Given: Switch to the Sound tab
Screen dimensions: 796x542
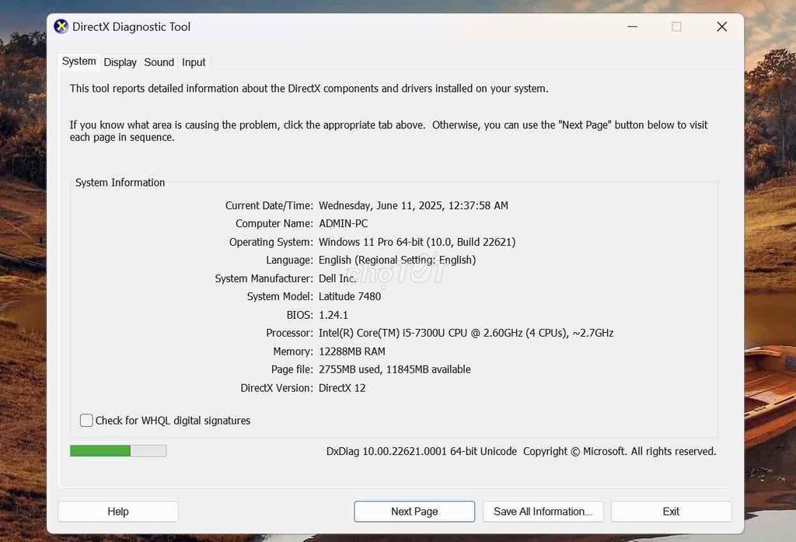Looking at the screenshot, I should [159, 62].
